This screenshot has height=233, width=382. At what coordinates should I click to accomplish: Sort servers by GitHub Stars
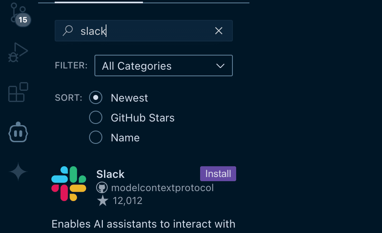click(96, 118)
